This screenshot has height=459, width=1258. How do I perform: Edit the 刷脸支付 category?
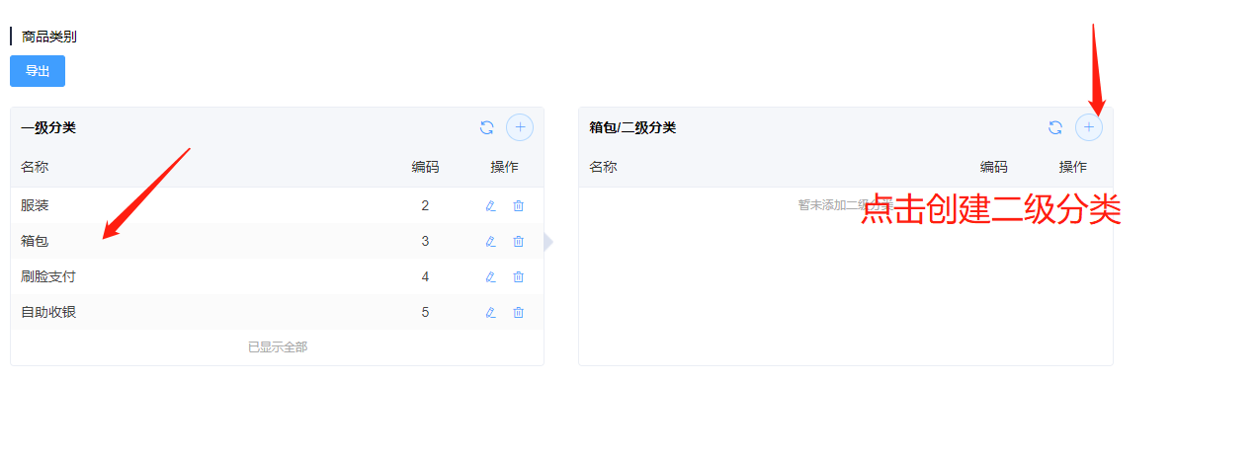click(490, 277)
